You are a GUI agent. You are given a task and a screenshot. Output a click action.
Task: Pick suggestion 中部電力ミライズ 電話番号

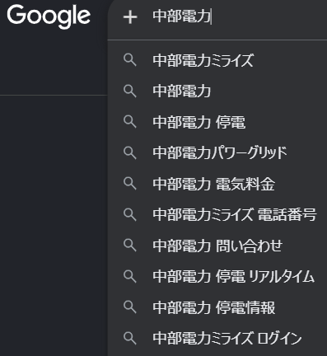pyautogui.click(x=217, y=214)
